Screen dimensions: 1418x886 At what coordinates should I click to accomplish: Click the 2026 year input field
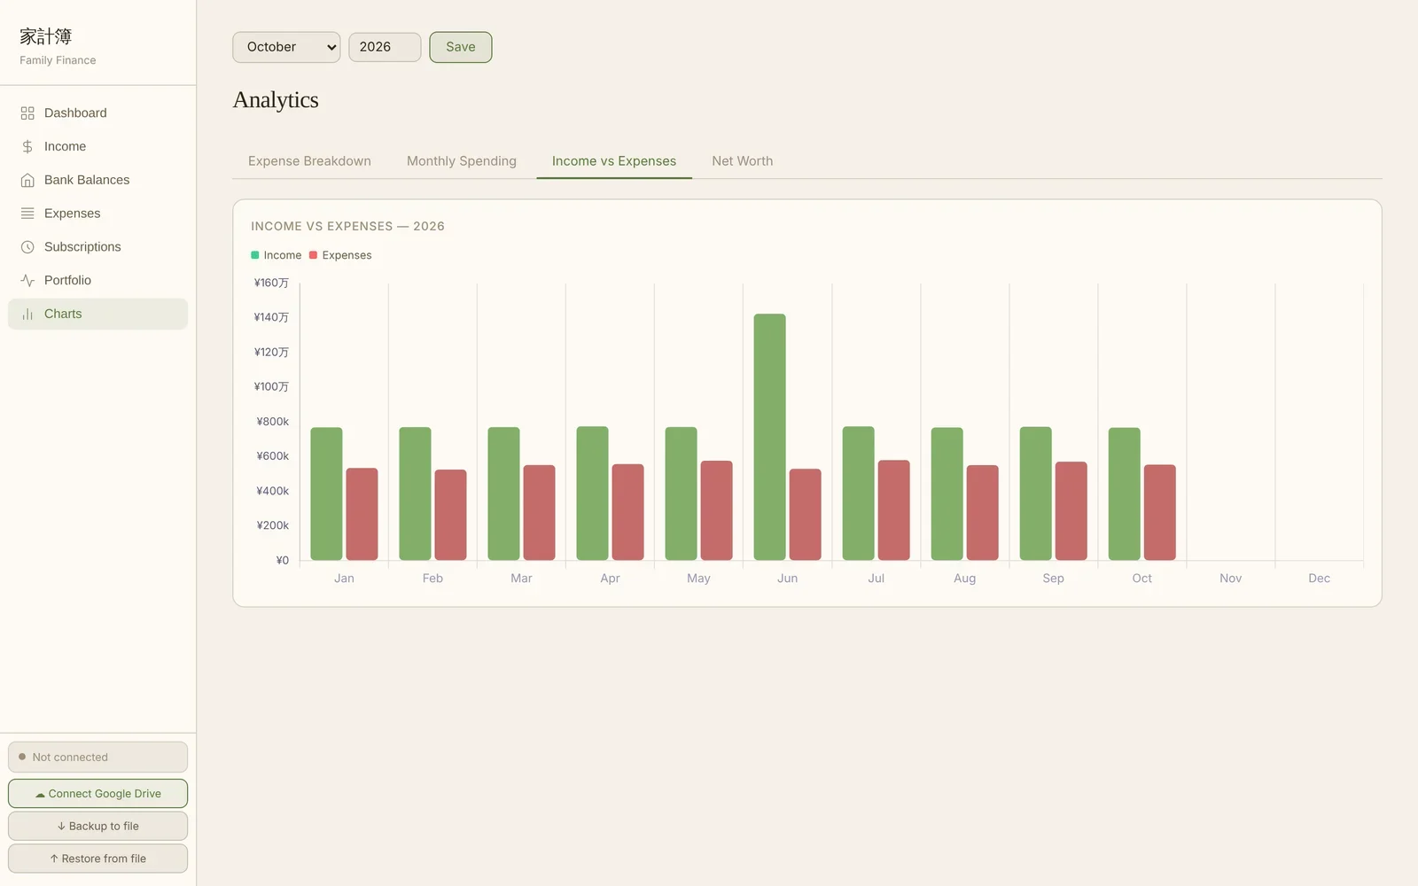[x=385, y=47]
